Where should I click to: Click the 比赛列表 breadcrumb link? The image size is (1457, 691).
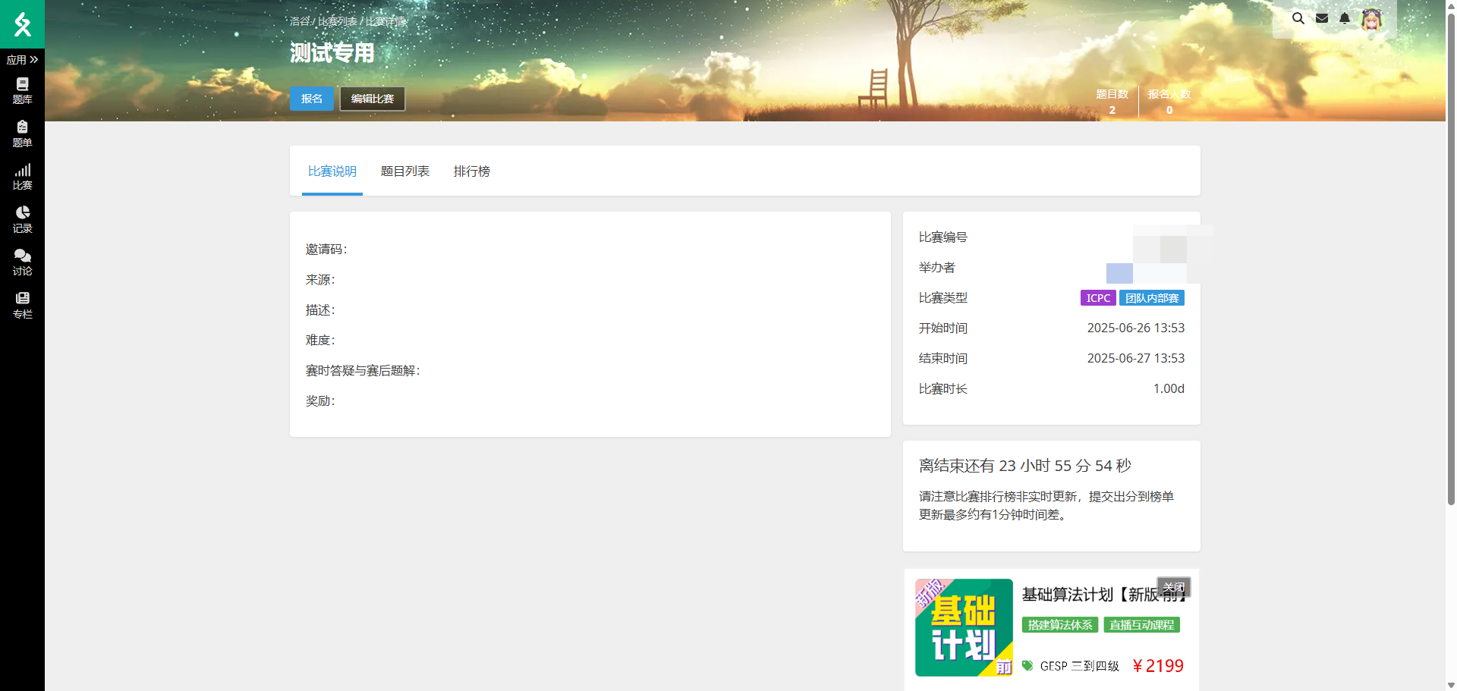click(337, 21)
